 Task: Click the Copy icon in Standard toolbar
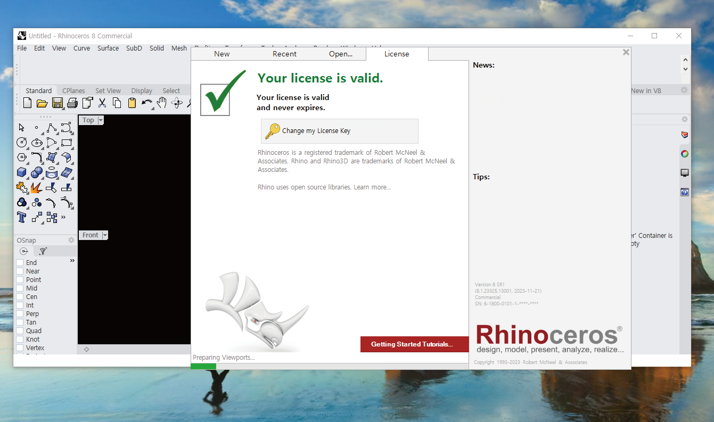click(117, 103)
